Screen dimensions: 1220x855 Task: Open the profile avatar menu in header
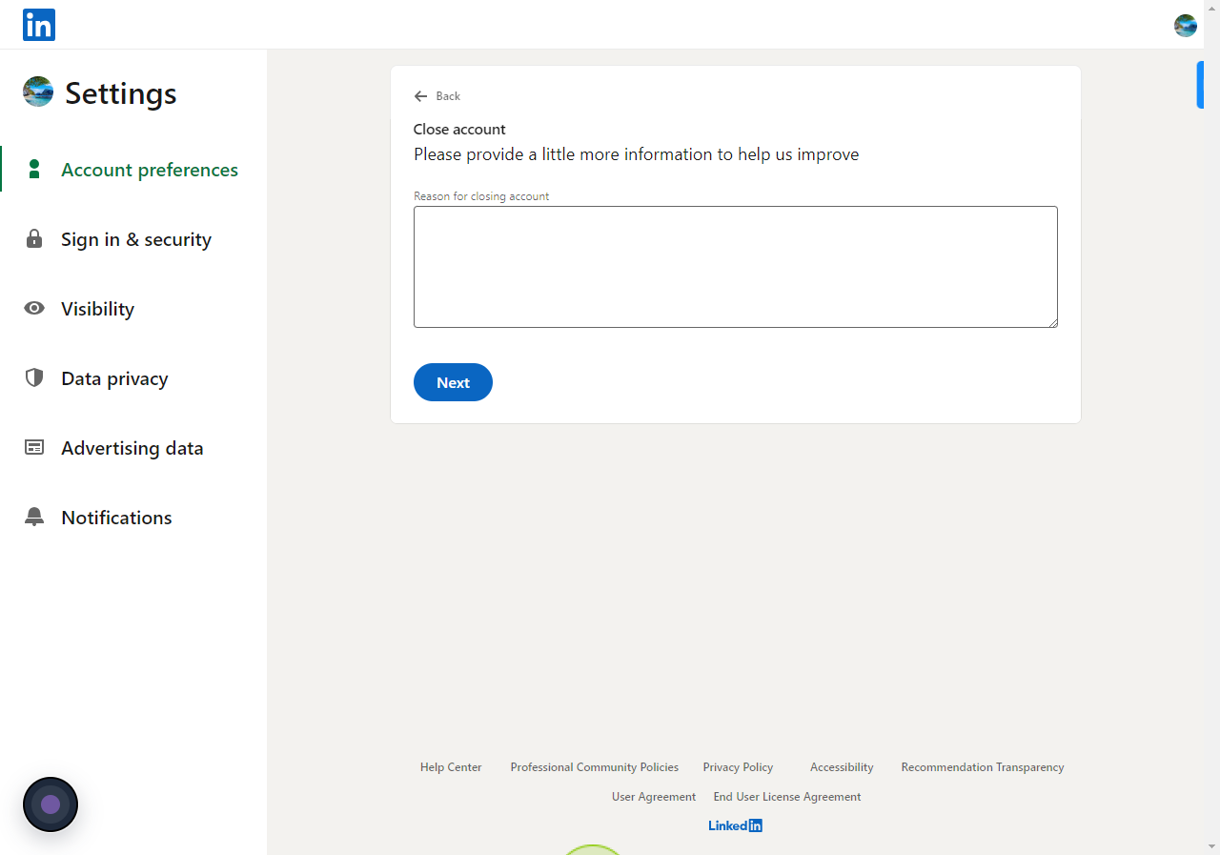[1185, 26]
